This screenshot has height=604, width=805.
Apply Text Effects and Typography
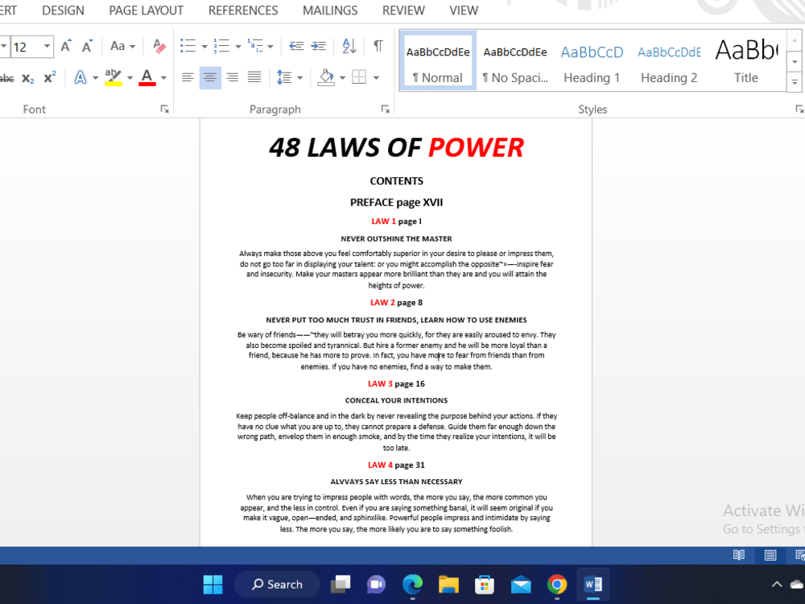pyautogui.click(x=80, y=78)
